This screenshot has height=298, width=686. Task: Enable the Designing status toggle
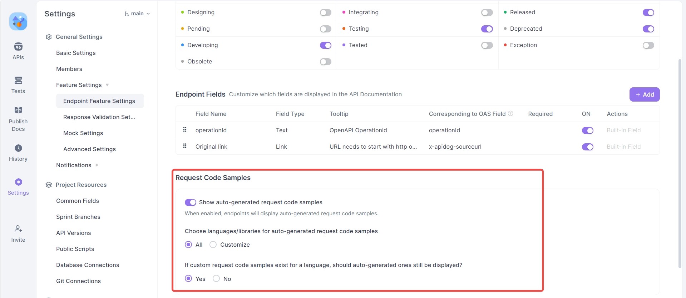pyautogui.click(x=325, y=12)
